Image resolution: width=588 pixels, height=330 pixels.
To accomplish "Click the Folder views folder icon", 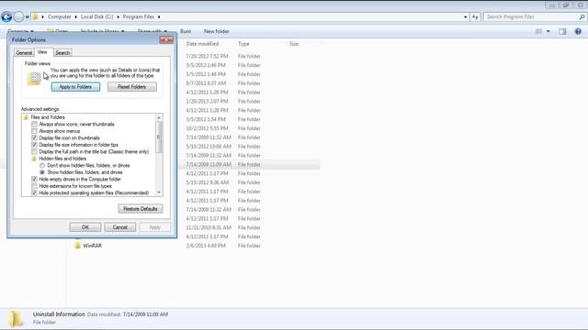I will (x=34, y=79).
